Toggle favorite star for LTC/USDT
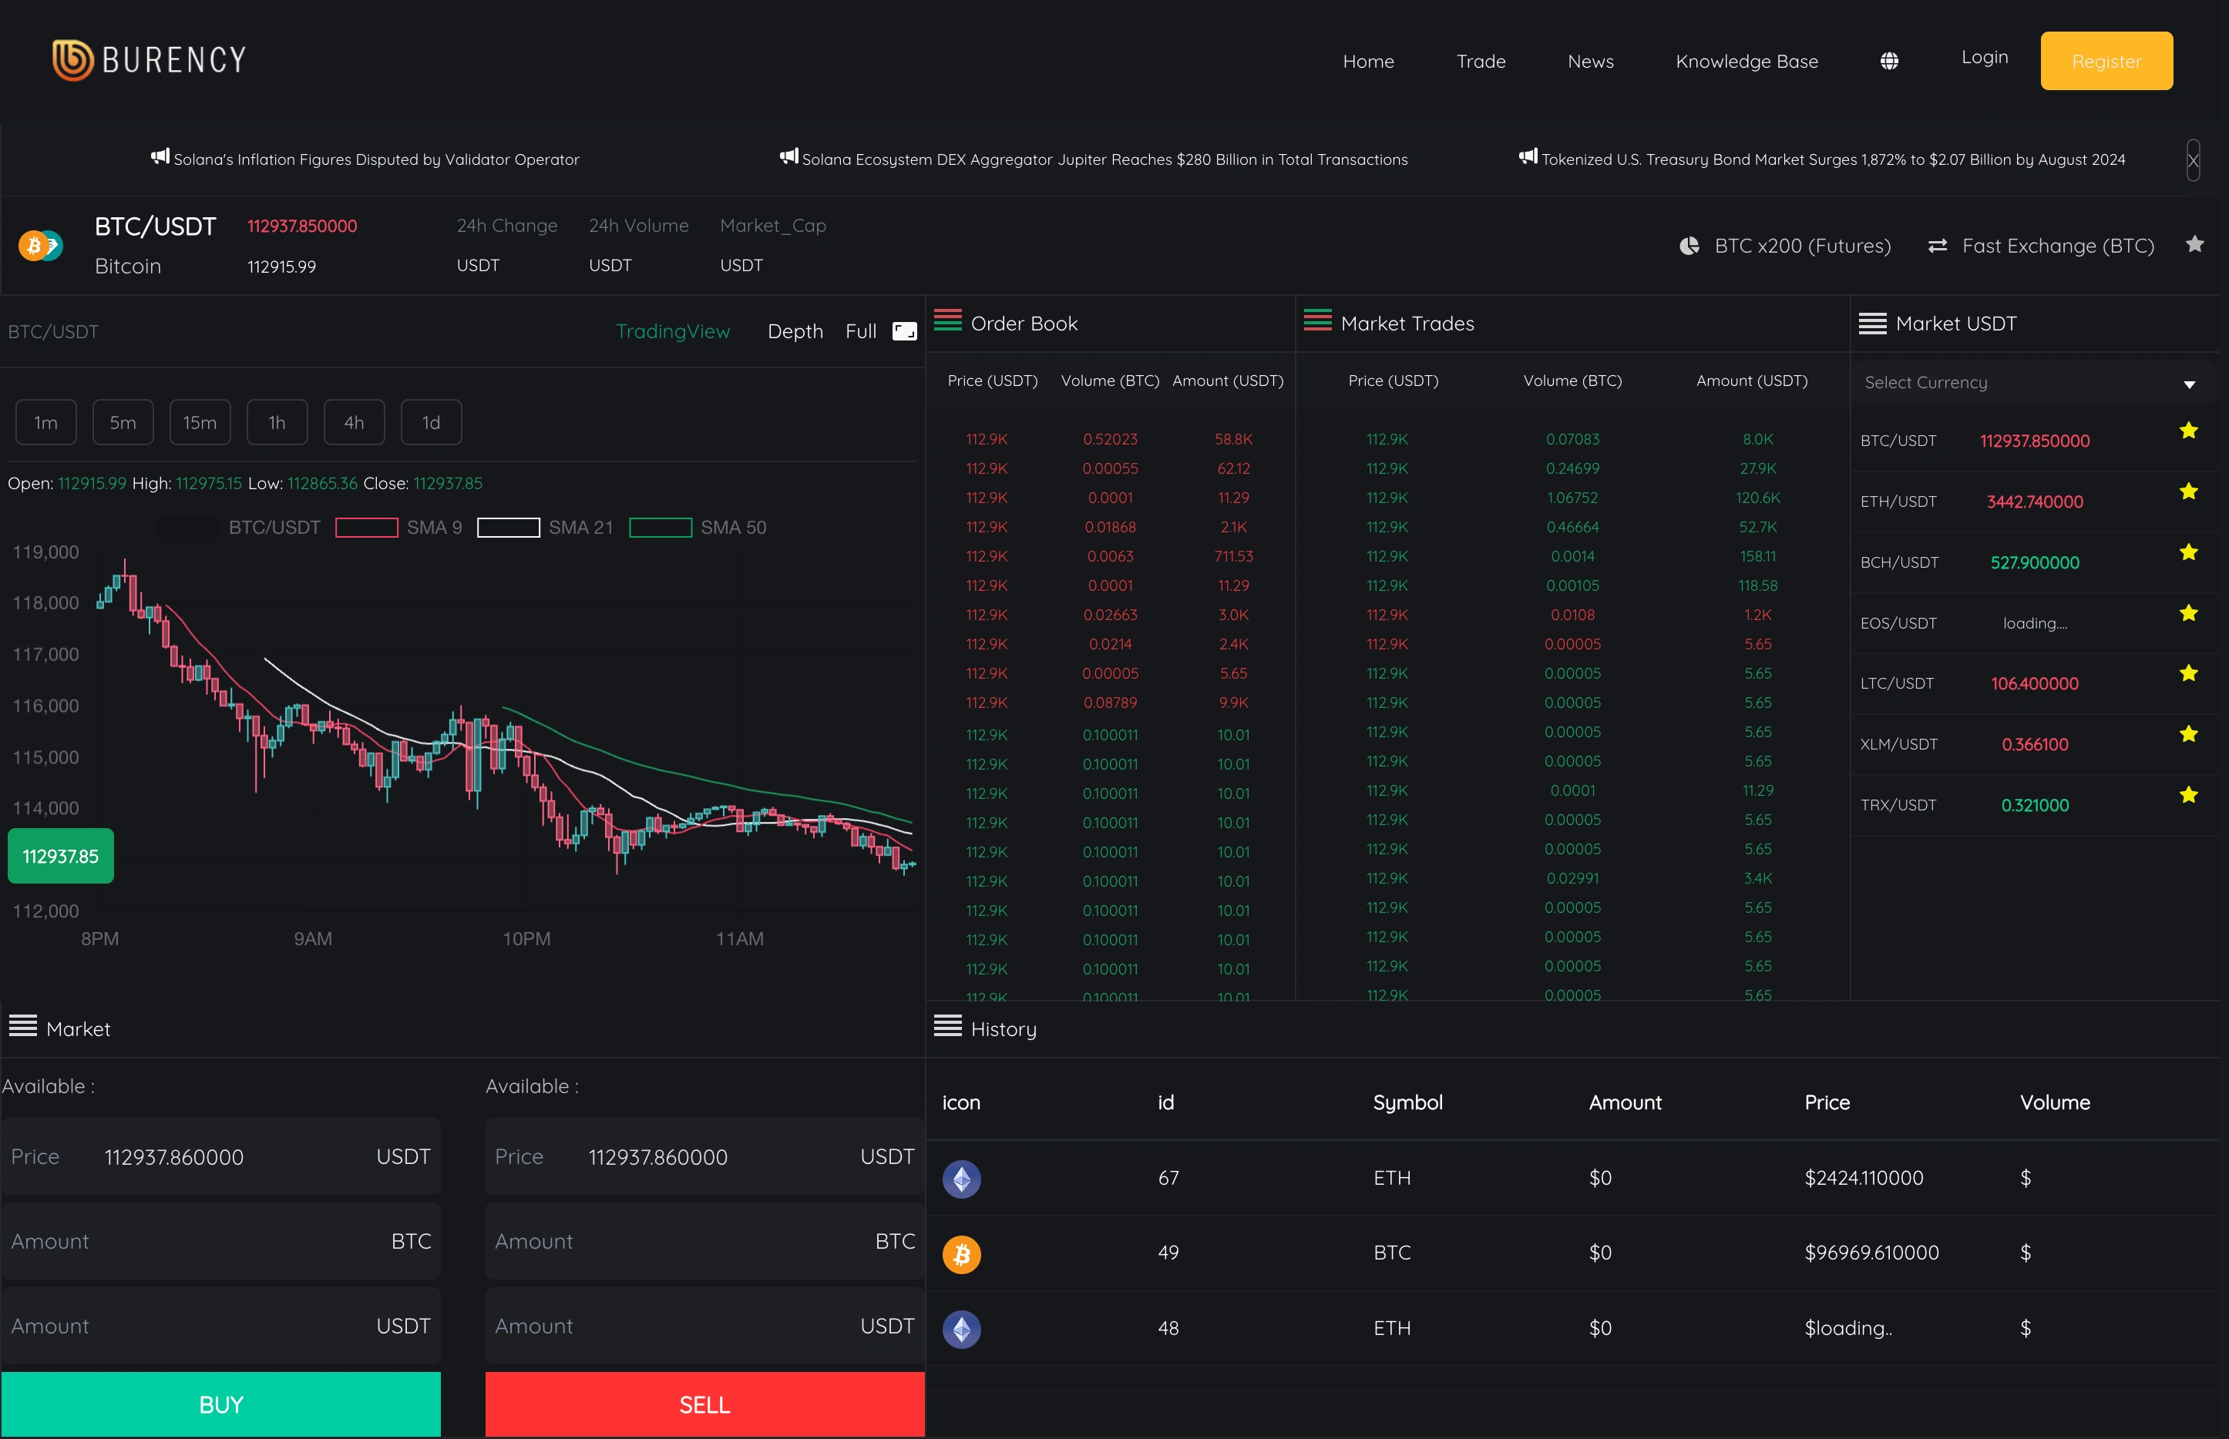 pyautogui.click(x=2188, y=674)
